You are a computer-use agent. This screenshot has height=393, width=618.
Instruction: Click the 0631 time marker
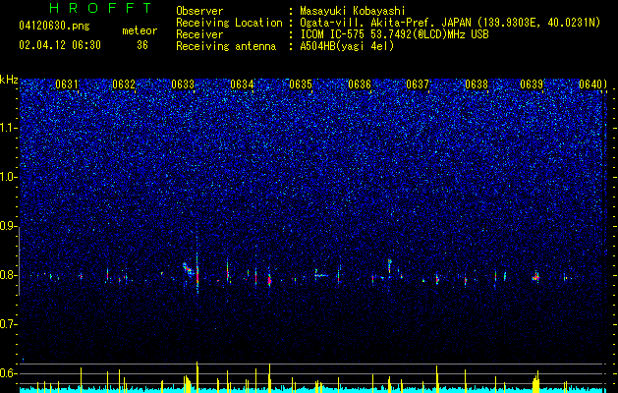pyautogui.click(x=67, y=84)
